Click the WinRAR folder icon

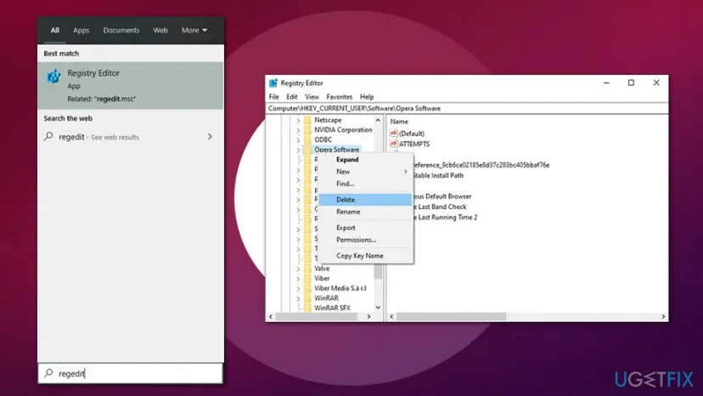[307, 298]
